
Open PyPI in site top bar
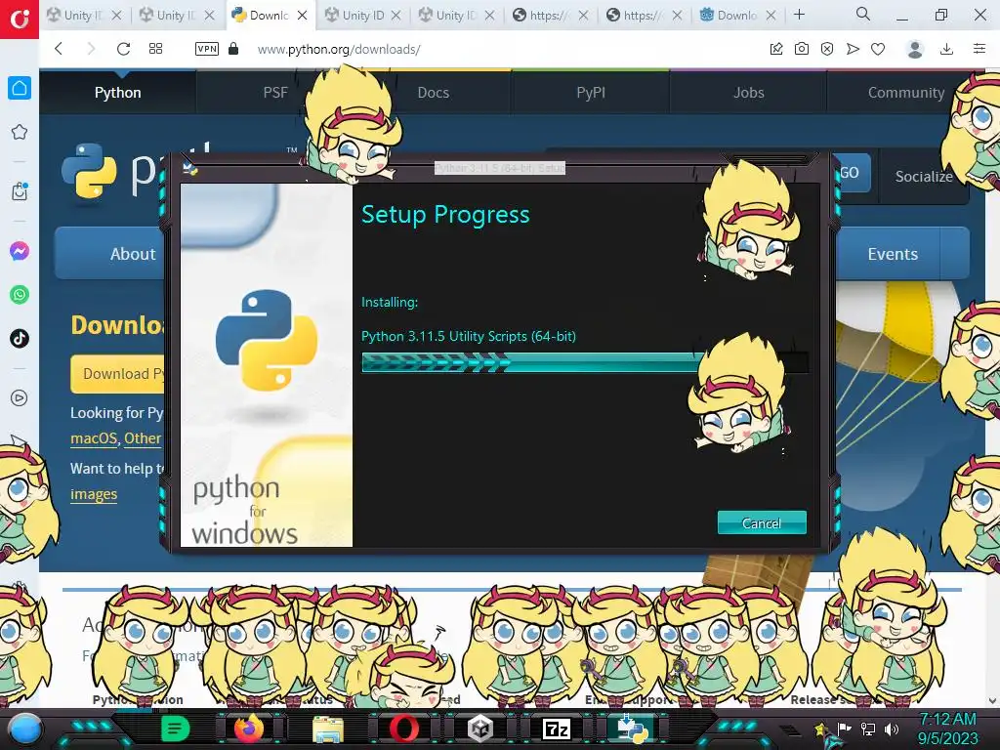(591, 93)
